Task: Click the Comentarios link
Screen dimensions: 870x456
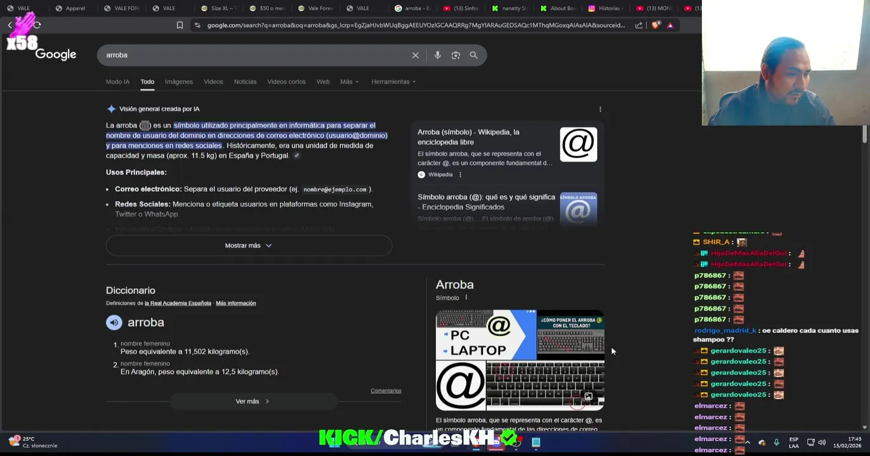Action: pyautogui.click(x=386, y=391)
